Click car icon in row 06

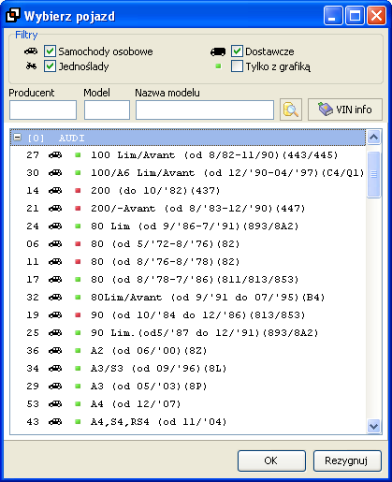pyautogui.click(x=55, y=243)
